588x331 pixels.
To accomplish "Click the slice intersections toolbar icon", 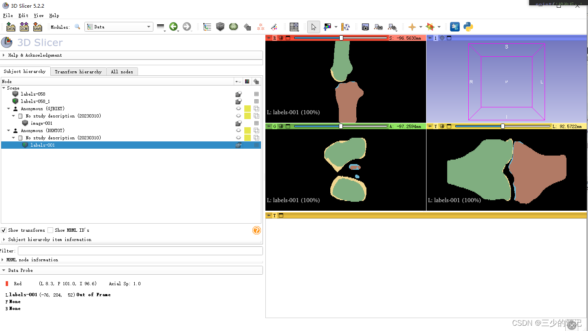I will pyautogui.click(x=430, y=27).
